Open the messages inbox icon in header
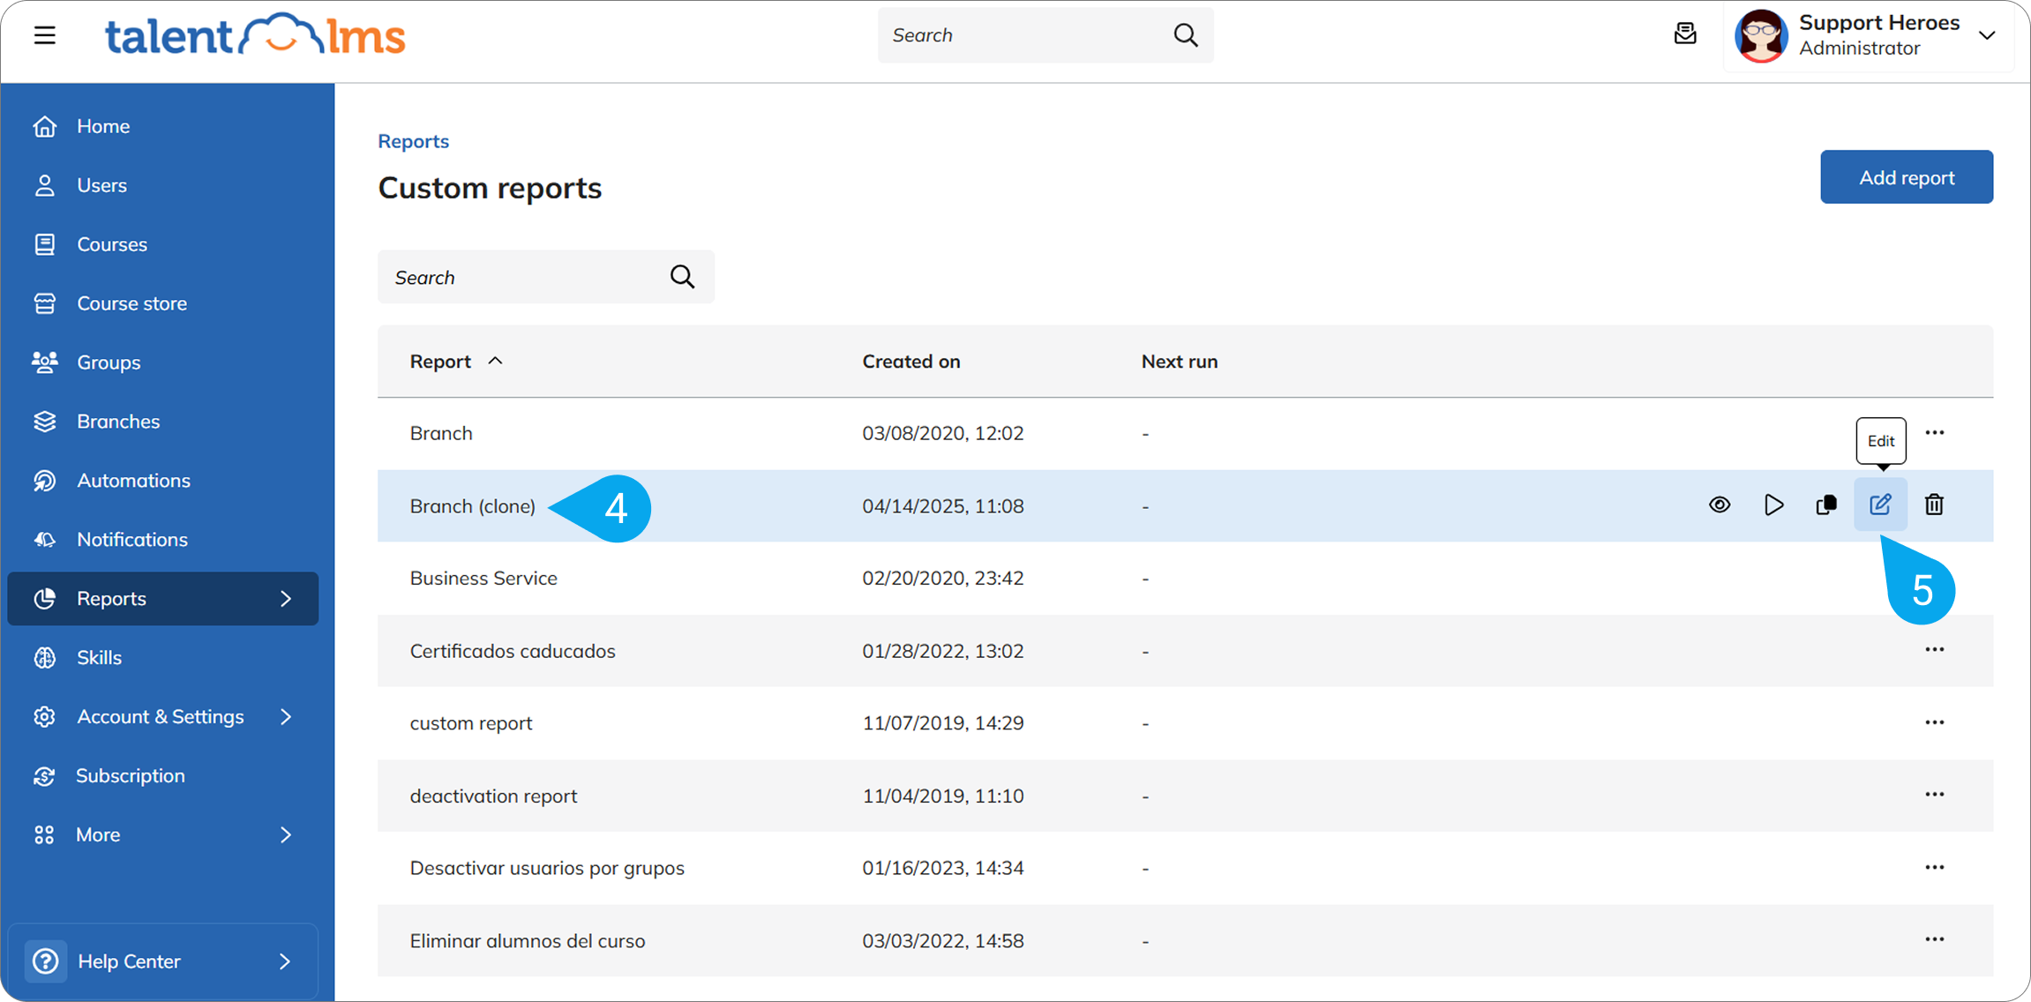 coord(1685,34)
